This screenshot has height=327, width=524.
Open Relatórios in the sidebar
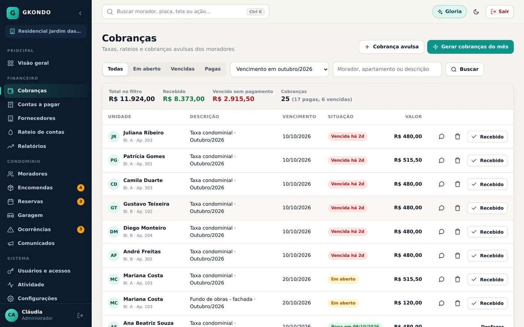tap(46, 146)
